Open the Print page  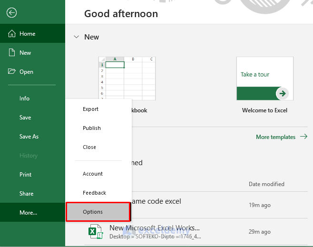click(x=32, y=175)
